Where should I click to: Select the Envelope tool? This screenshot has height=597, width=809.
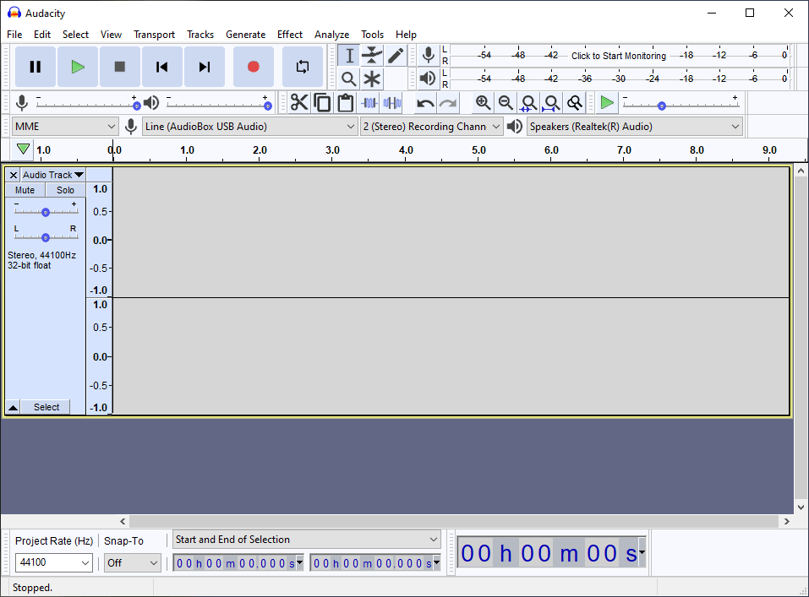[372, 56]
